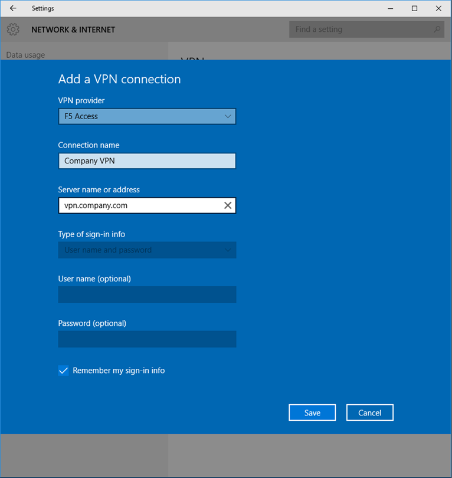452x478 pixels.
Task: Maximize the Settings window
Action: pyautogui.click(x=414, y=8)
